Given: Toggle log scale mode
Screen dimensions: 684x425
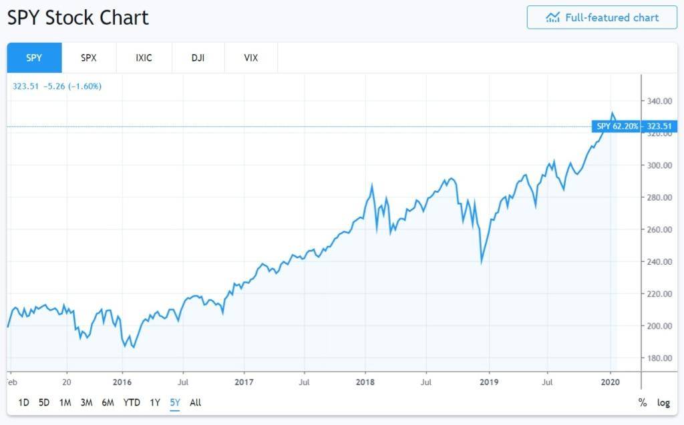Looking at the screenshot, I should [663, 402].
